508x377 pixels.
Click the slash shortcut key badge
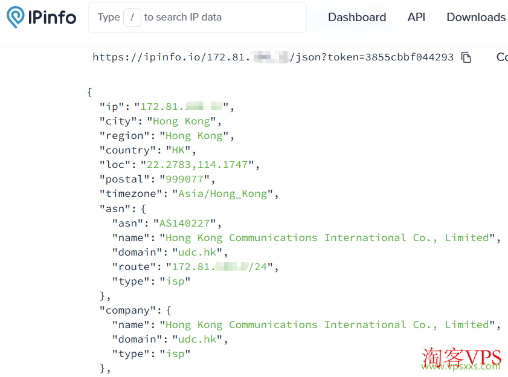(132, 18)
